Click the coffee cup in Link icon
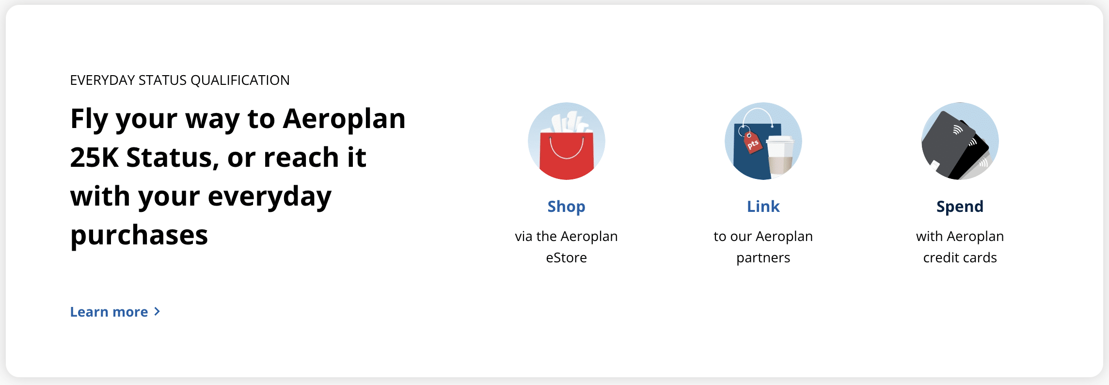 [x=780, y=154]
